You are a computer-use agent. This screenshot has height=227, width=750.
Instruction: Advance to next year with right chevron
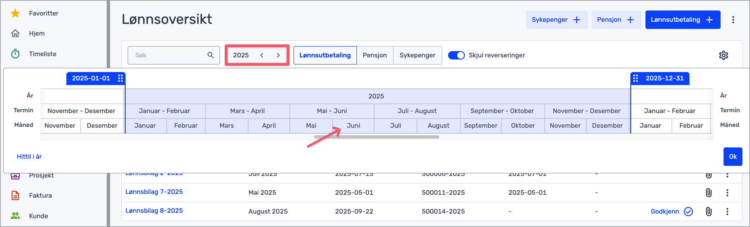point(278,55)
